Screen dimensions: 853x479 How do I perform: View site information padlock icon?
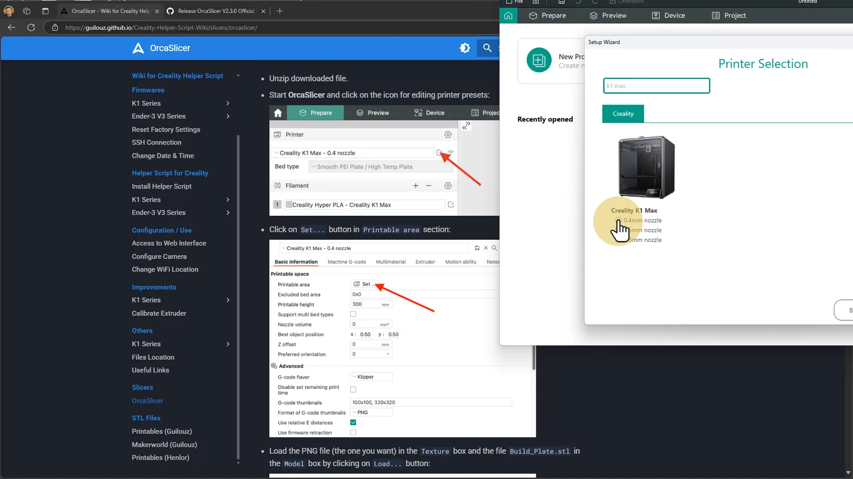tap(55, 27)
